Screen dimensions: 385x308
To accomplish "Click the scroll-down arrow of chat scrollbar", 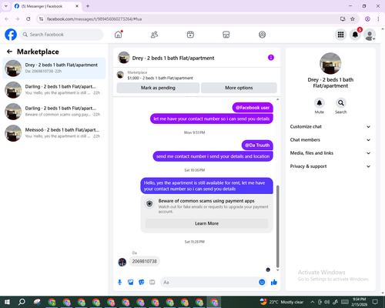I will coord(277,270).
